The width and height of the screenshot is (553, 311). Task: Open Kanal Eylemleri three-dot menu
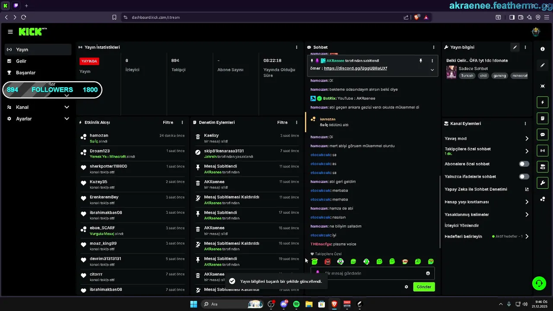[525, 123]
